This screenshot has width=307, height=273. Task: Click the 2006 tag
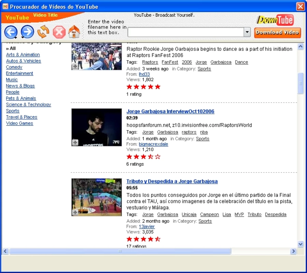187,62
